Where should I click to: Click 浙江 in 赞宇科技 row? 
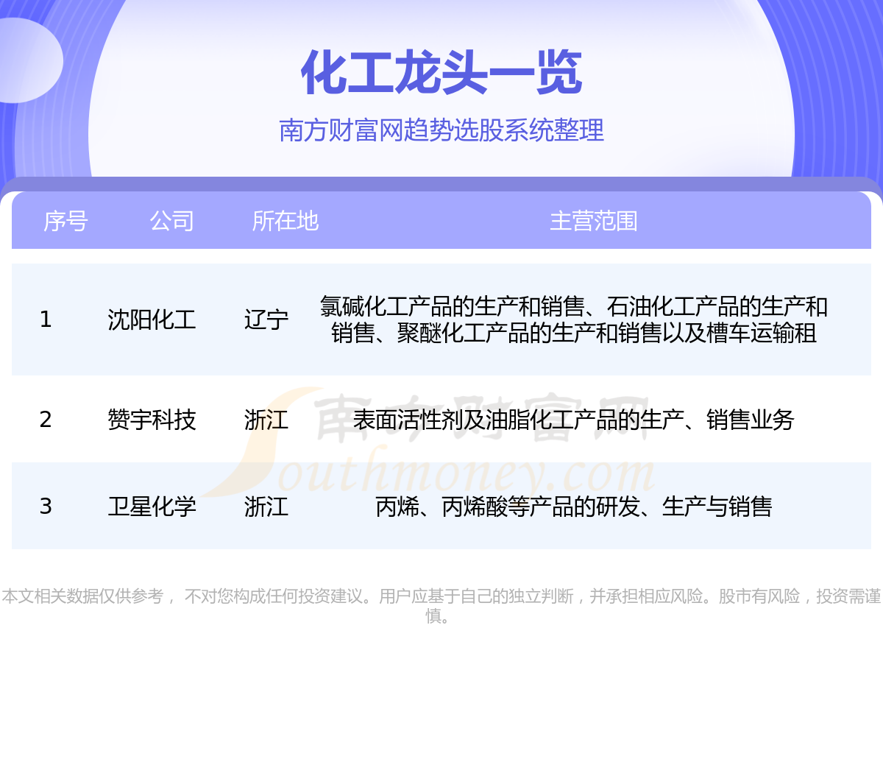tap(266, 420)
